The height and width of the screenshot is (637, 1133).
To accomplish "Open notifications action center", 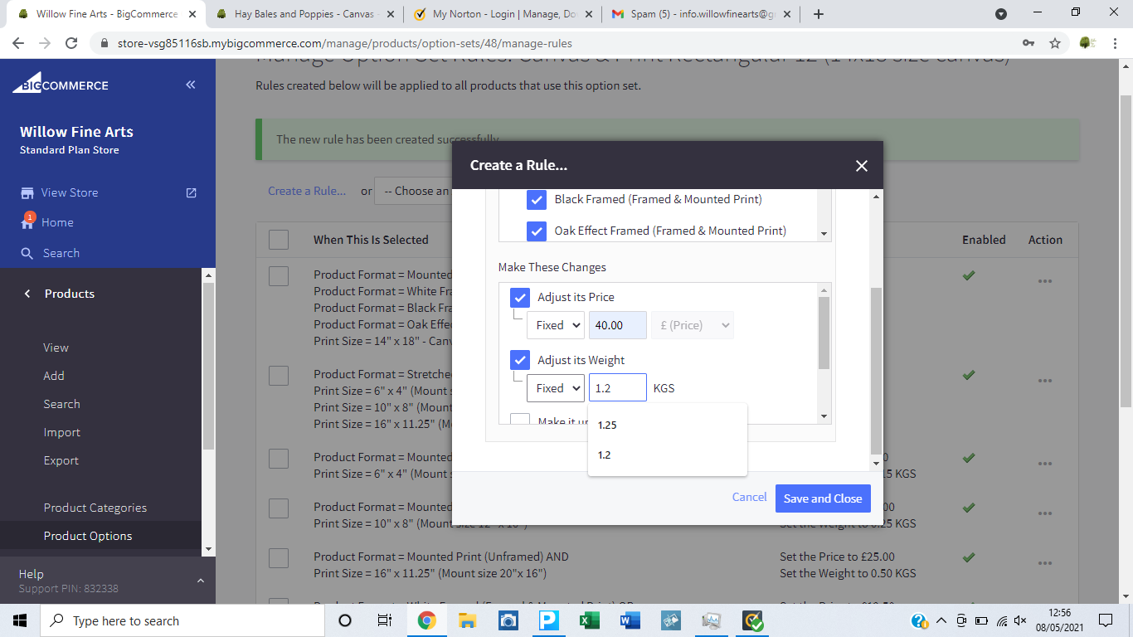I will (1105, 620).
